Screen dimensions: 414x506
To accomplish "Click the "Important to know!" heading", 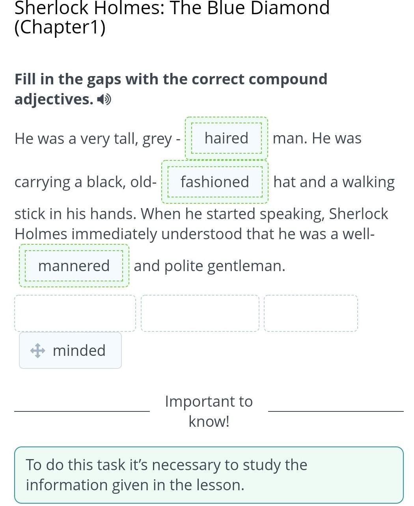I will 209,411.
